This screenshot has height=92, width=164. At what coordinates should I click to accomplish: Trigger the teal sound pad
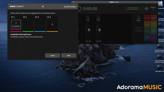click(154, 31)
